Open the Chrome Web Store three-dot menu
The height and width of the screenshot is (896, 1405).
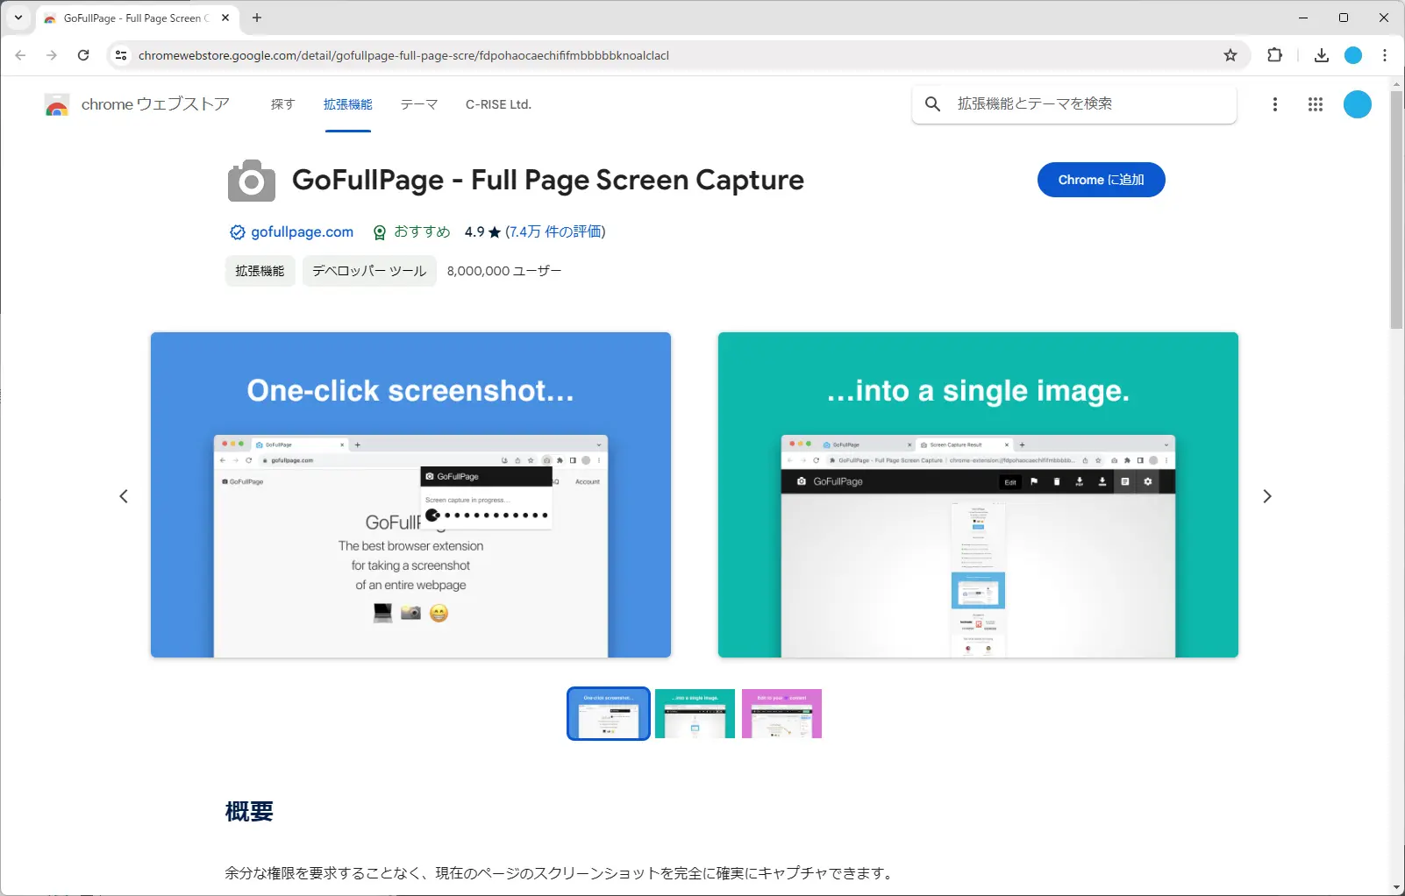(1275, 104)
